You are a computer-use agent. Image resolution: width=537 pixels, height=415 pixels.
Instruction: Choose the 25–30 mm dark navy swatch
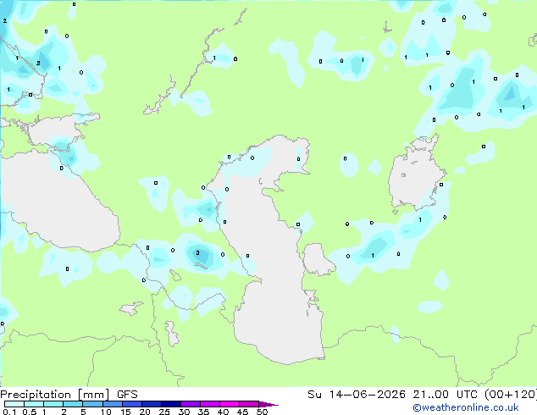tap(170, 404)
